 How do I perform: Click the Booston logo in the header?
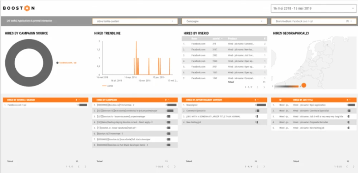click(19, 8)
